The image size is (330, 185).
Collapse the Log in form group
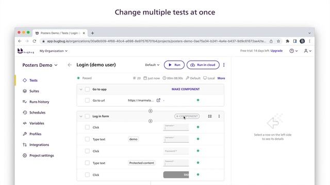(81, 116)
